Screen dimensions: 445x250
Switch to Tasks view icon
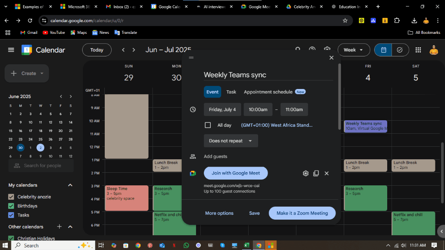[400, 50]
